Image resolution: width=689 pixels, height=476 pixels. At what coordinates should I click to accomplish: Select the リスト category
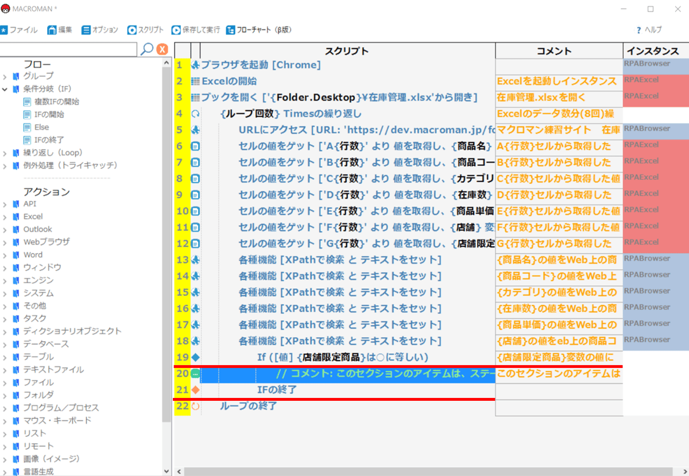point(34,433)
